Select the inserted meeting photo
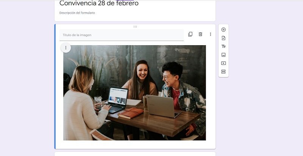 (x=134, y=93)
